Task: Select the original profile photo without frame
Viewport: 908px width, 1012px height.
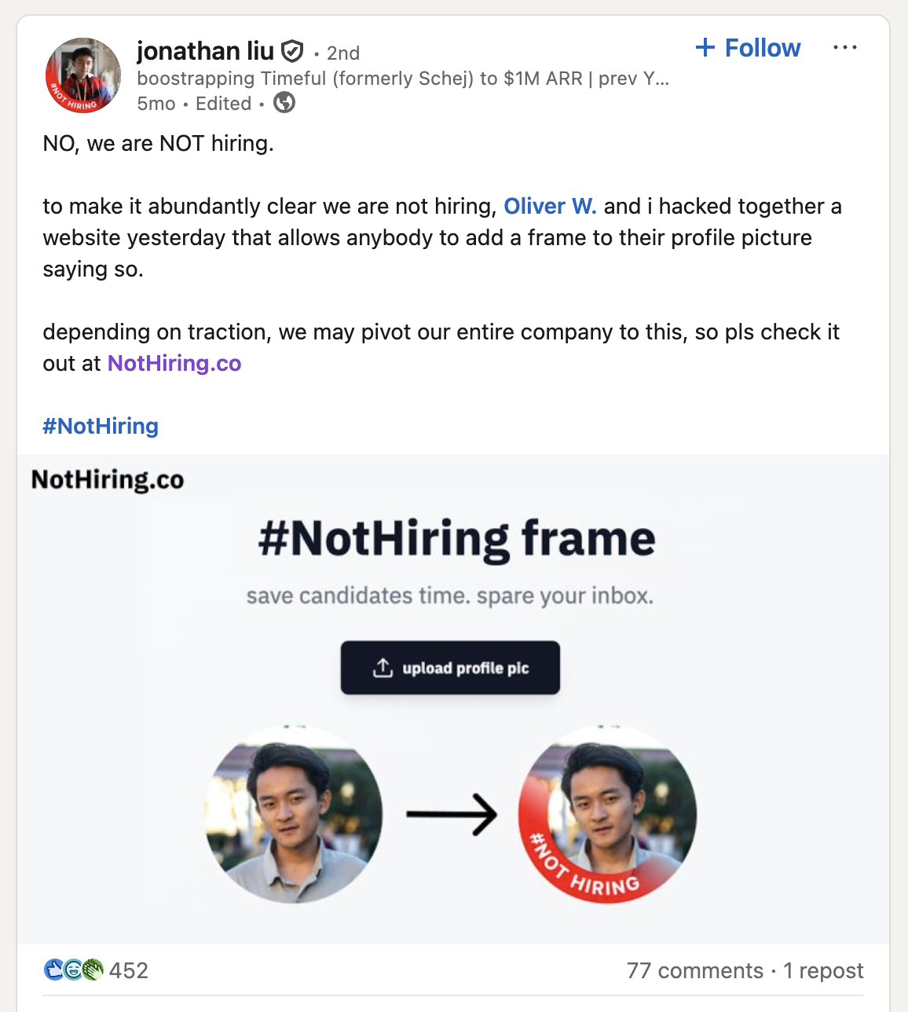Action: point(294,814)
